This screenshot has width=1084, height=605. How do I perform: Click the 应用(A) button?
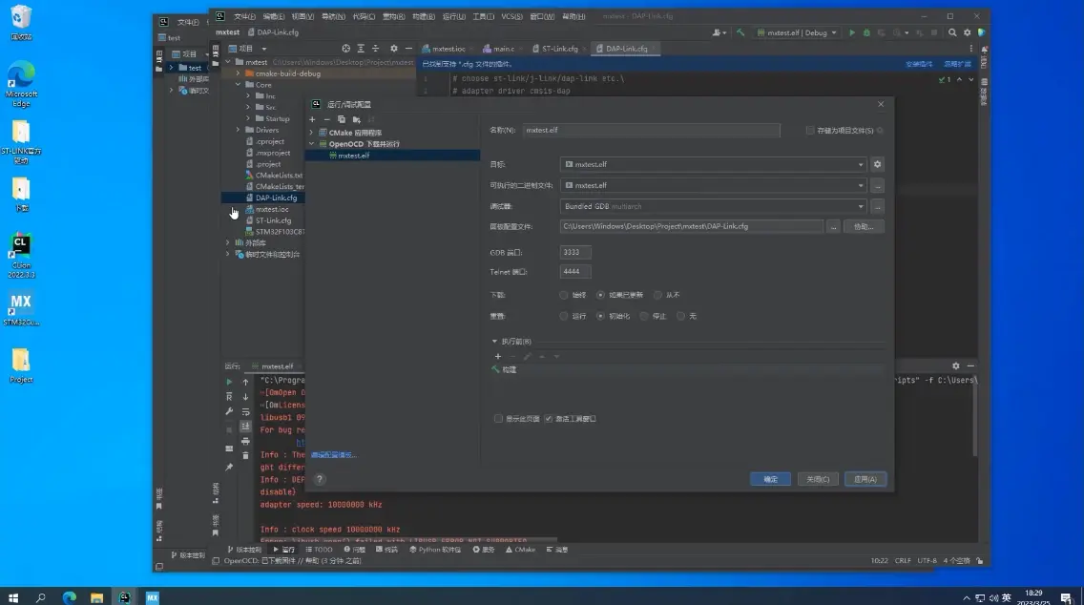865,479
